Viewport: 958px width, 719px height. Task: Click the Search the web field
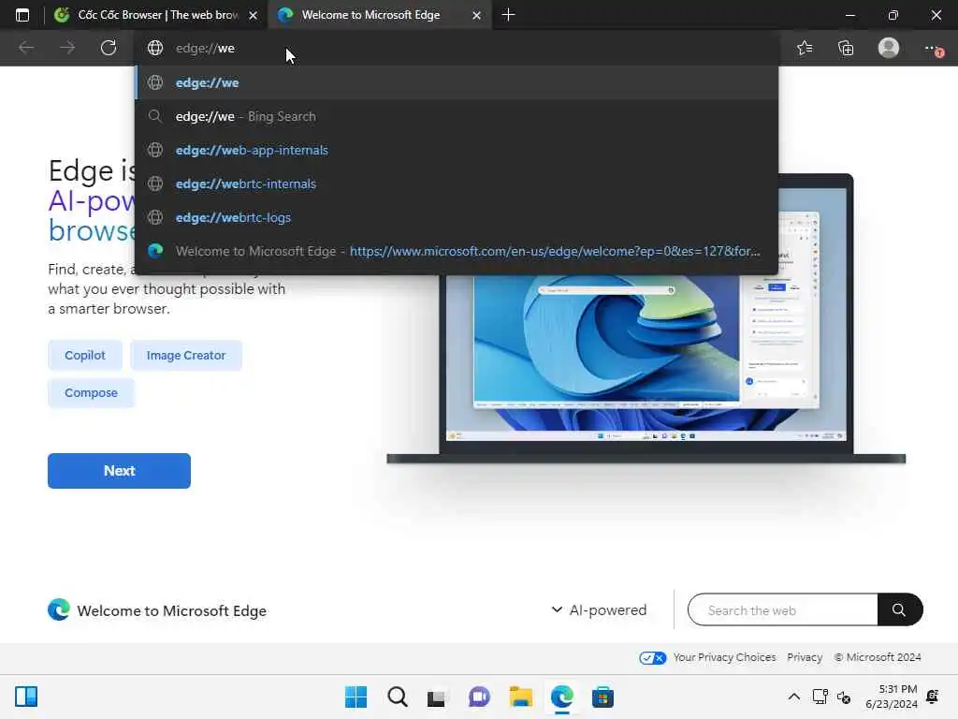[783, 609]
